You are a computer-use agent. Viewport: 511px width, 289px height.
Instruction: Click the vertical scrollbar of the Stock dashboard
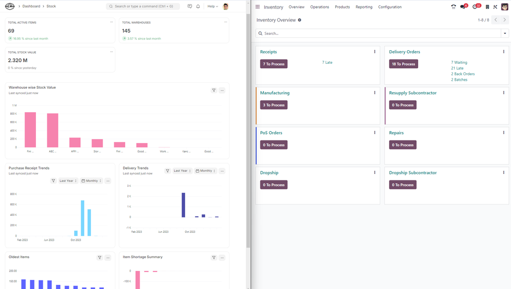(x=248, y=130)
